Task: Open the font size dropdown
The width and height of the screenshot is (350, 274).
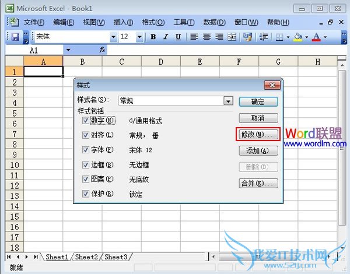Action: (139, 37)
